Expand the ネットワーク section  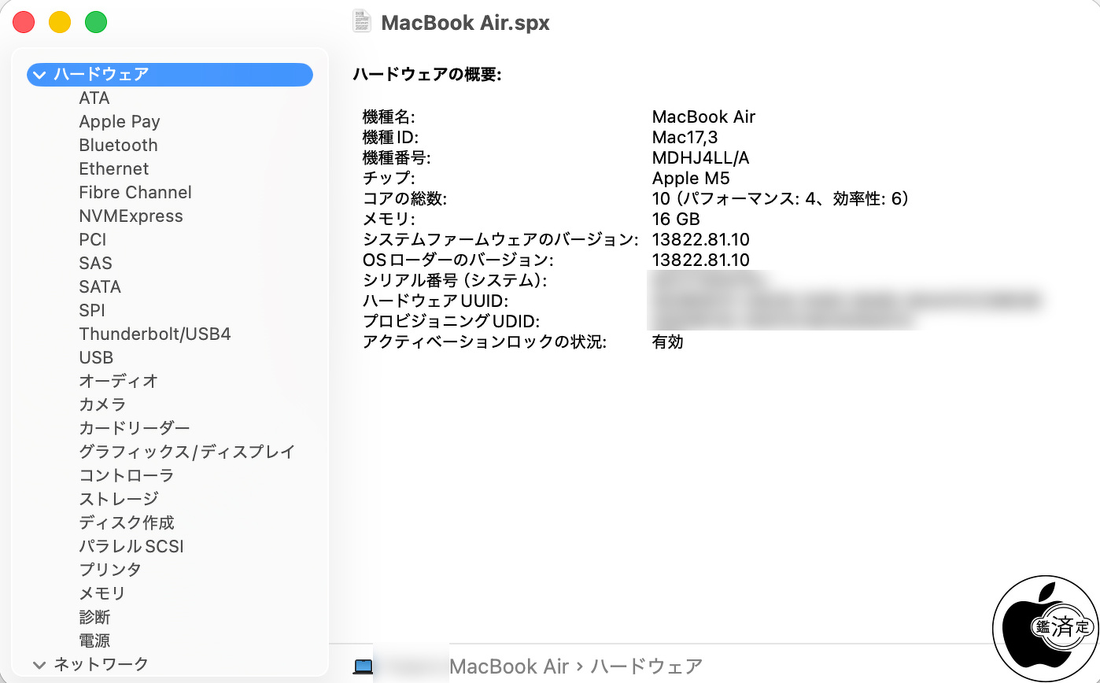coord(39,664)
